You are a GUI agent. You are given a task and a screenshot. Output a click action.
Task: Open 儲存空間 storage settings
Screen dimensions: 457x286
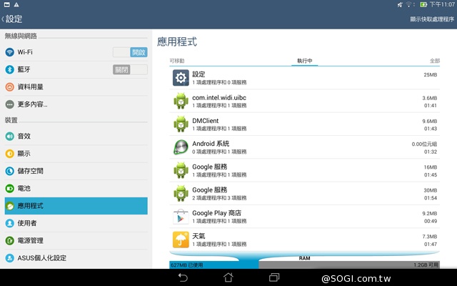[30, 171]
